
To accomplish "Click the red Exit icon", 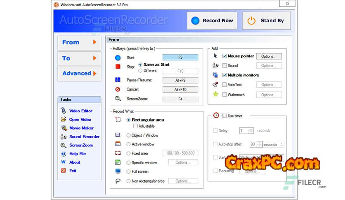I will point(64,171).
